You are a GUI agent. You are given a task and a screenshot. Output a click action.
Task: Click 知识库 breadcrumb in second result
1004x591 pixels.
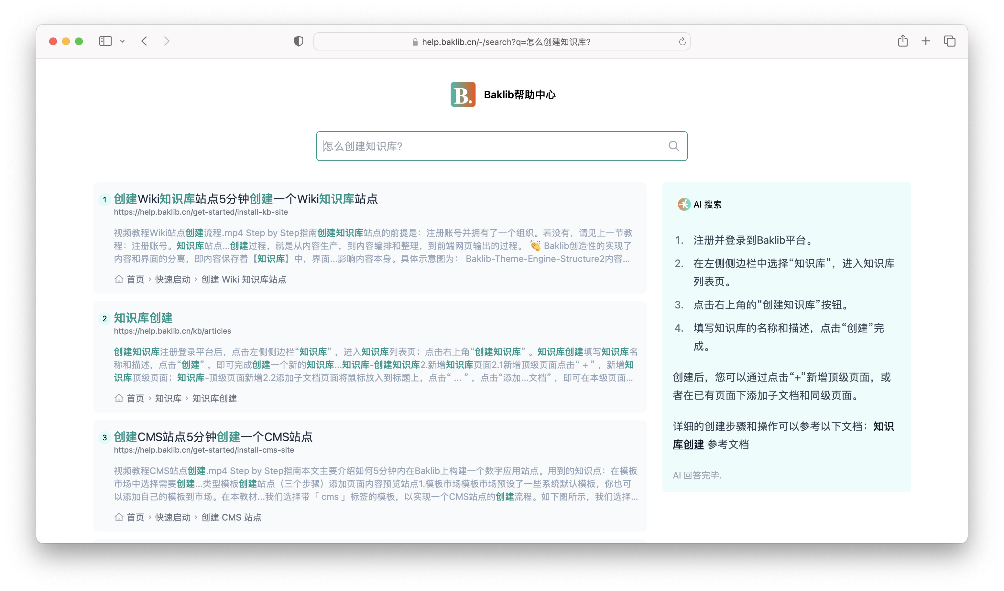168,398
